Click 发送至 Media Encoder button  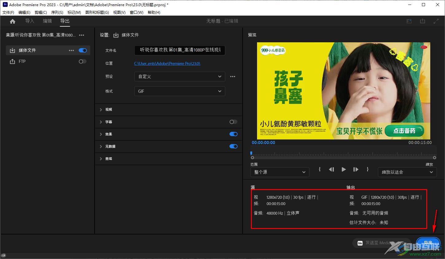382,243
